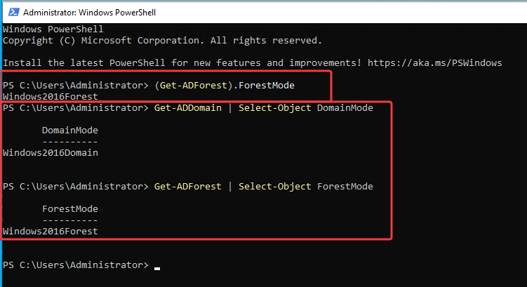Click the Microsoft Corporation copyright line

[x=162, y=40]
